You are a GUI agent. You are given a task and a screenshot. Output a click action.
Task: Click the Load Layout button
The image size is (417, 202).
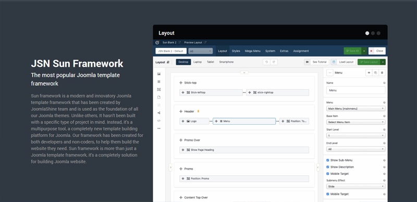344,62
